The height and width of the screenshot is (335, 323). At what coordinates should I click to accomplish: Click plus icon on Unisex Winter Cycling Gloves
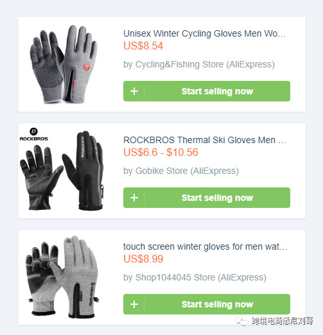coord(134,91)
